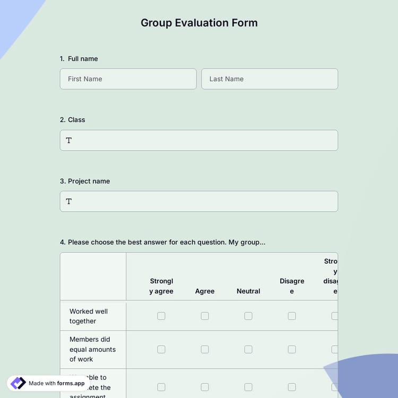The height and width of the screenshot is (398, 398).
Task: Click the forms.app logo icon
Action: coord(18,383)
